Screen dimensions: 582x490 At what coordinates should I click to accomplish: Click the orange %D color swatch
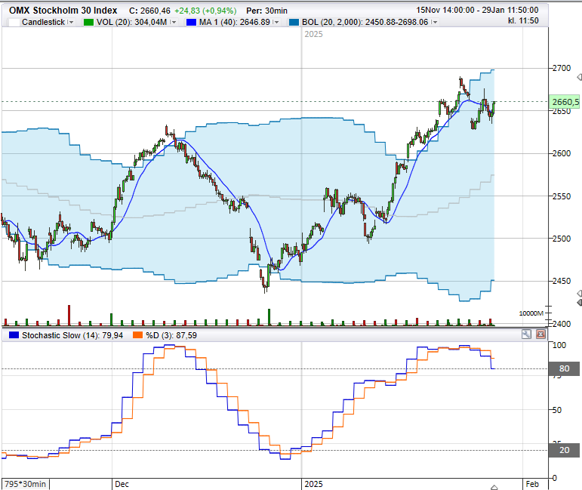(137, 335)
